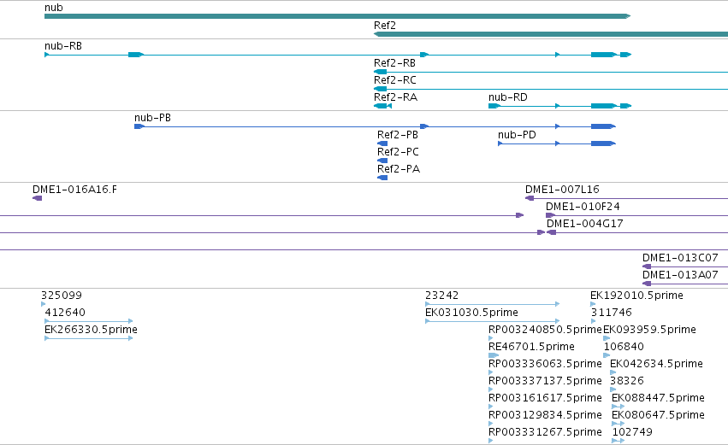
Task: Select the 23242 EST feature line
Action: pyautogui.click(x=492, y=304)
